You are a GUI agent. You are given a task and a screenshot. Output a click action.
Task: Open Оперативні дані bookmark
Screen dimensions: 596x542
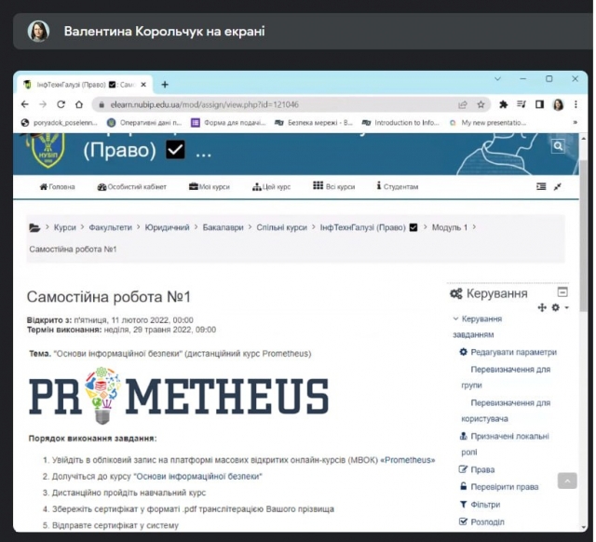click(145, 123)
